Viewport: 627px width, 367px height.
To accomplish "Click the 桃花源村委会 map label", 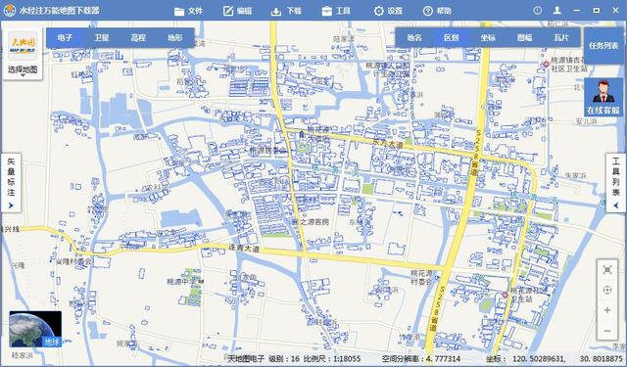I will (x=421, y=278).
